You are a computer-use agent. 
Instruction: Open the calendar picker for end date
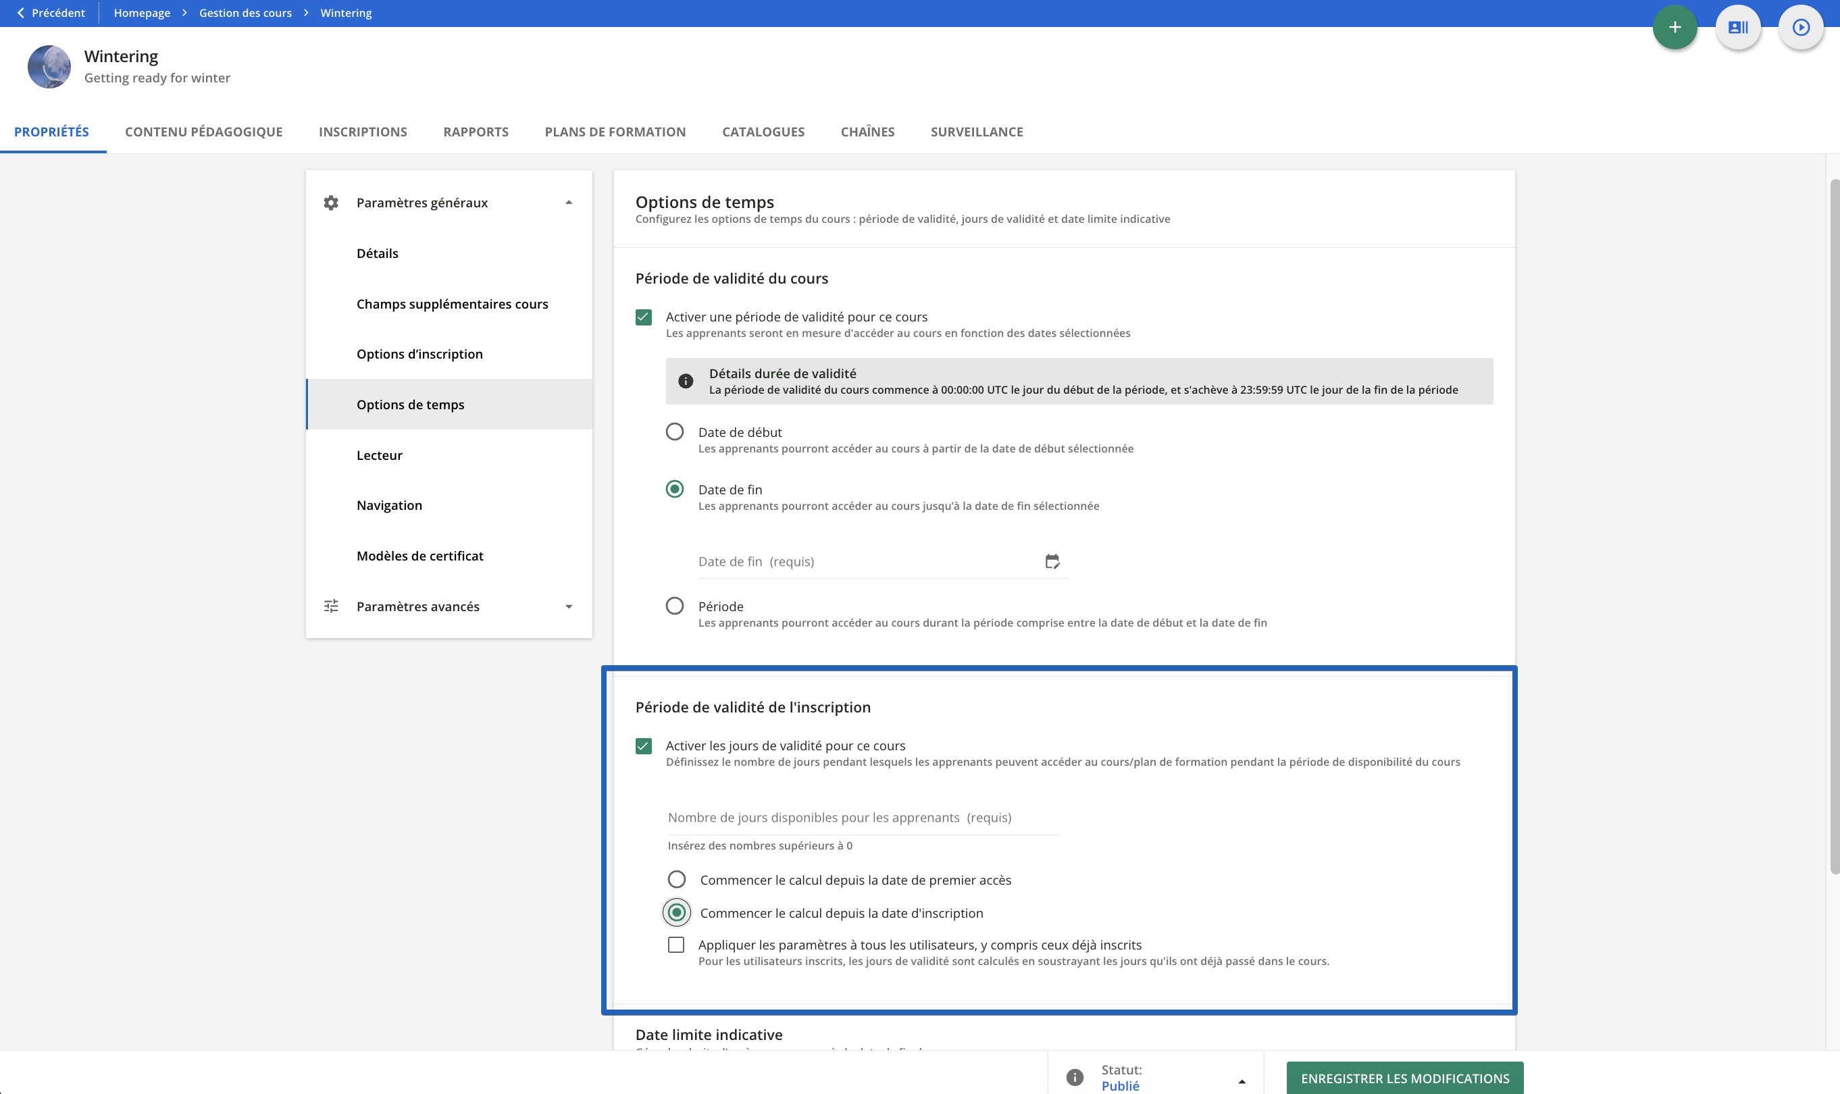click(1052, 561)
